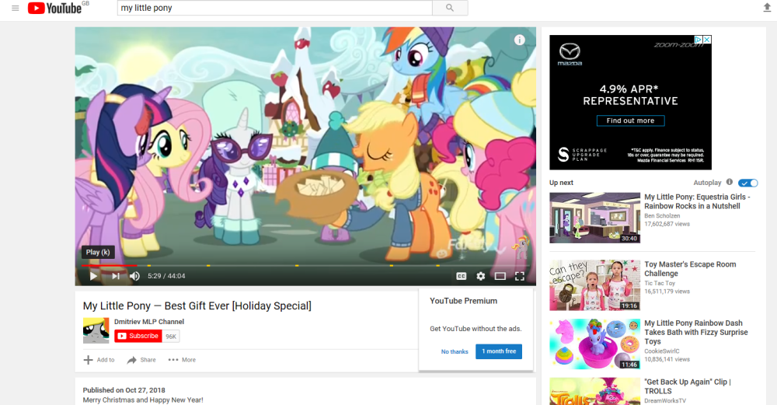This screenshot has height=405, width=777.
Task: Show video info card icon
Action: pos(519,40)
